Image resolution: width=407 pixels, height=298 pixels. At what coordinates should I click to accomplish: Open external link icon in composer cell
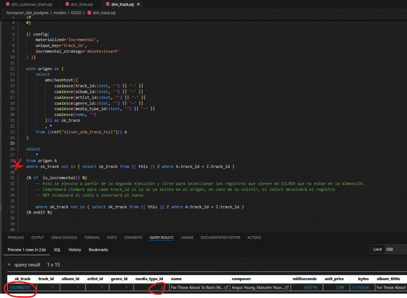(286, 287)
